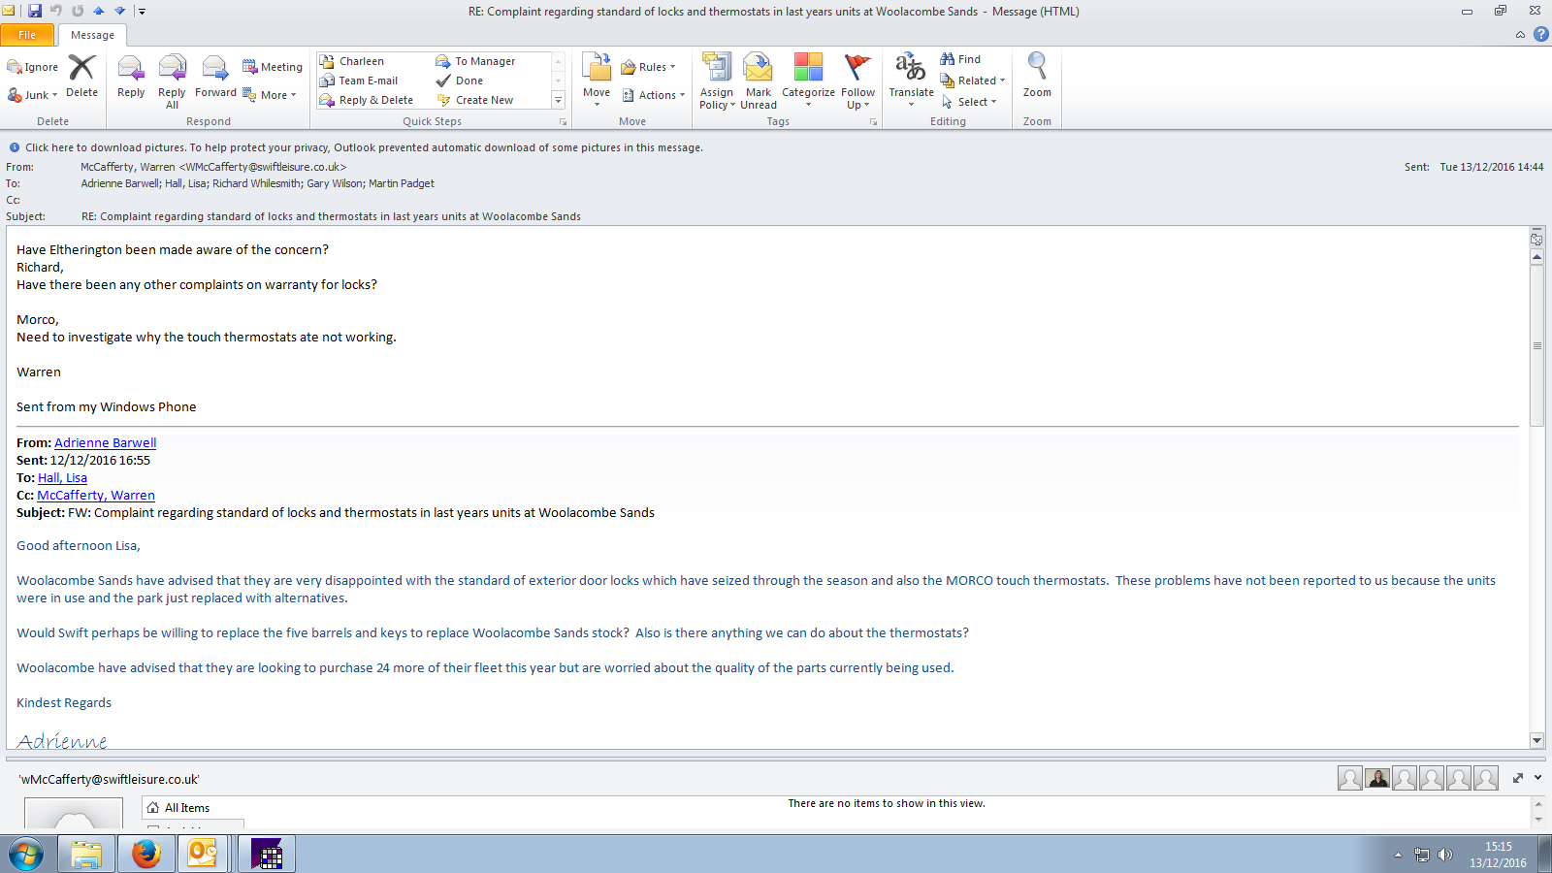Open the Windows Start menu
This screenshot has width=1552, height=873.
(26, 855)
